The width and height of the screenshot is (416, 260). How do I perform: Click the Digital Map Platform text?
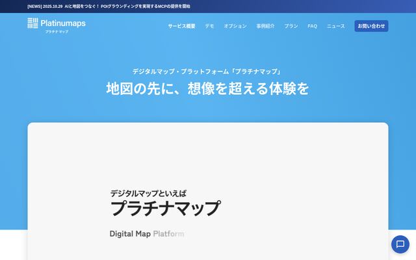[x=147, y=234]
